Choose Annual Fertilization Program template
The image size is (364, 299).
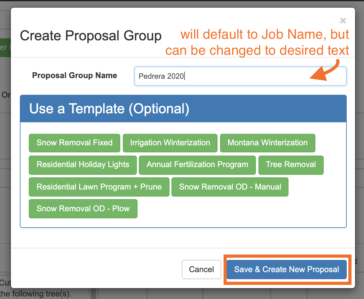pos(197,165)
